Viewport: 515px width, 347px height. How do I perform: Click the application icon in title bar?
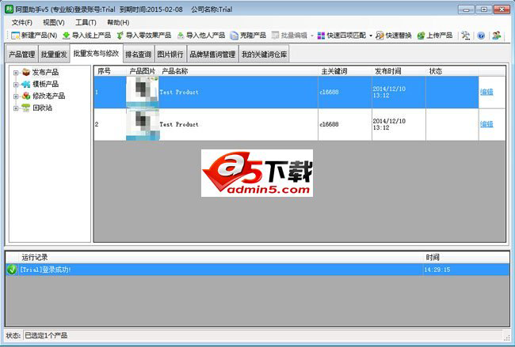pyautogui.click(x=9, y=9)
